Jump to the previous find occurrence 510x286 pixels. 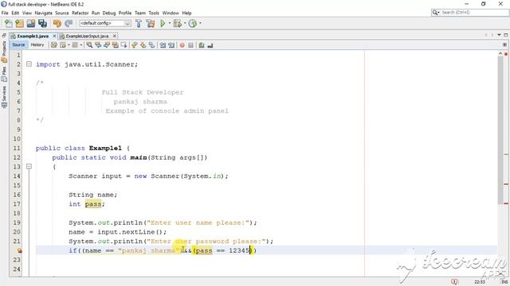point(98,45)
